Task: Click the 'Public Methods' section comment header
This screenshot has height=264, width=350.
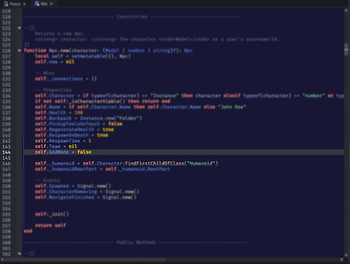Action: point(136,242)
